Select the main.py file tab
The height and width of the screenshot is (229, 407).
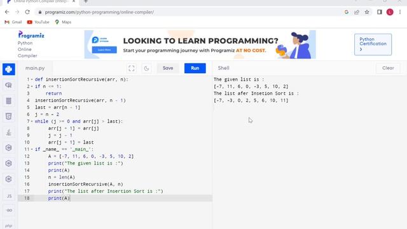(x=35, y=68)
